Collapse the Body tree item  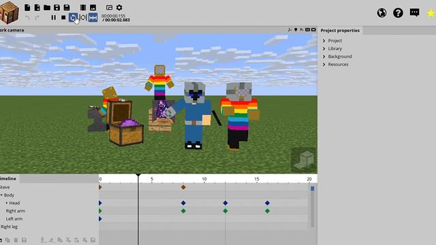pos(1,195)
